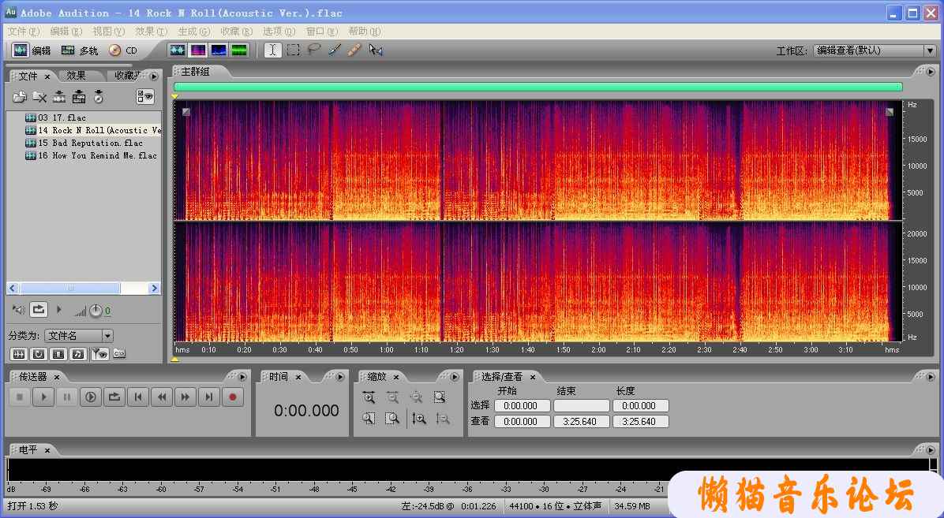Click the Import File folder icon
944x518 pixels.
tap(20, 97)
